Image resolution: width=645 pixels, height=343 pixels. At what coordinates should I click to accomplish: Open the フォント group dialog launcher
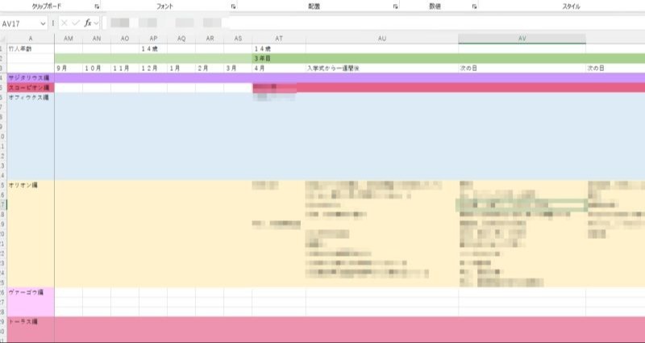233,6
